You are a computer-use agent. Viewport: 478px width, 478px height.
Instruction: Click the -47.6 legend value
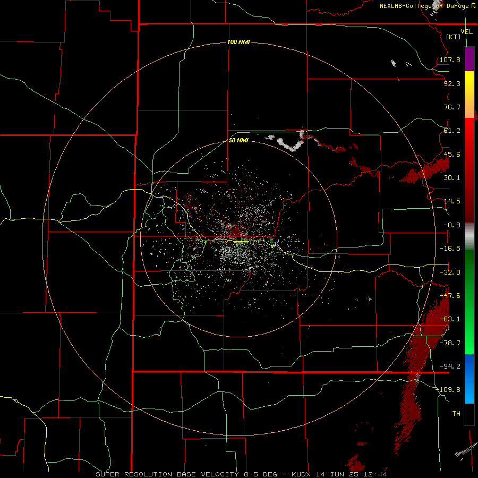click(x=450, y=296)
